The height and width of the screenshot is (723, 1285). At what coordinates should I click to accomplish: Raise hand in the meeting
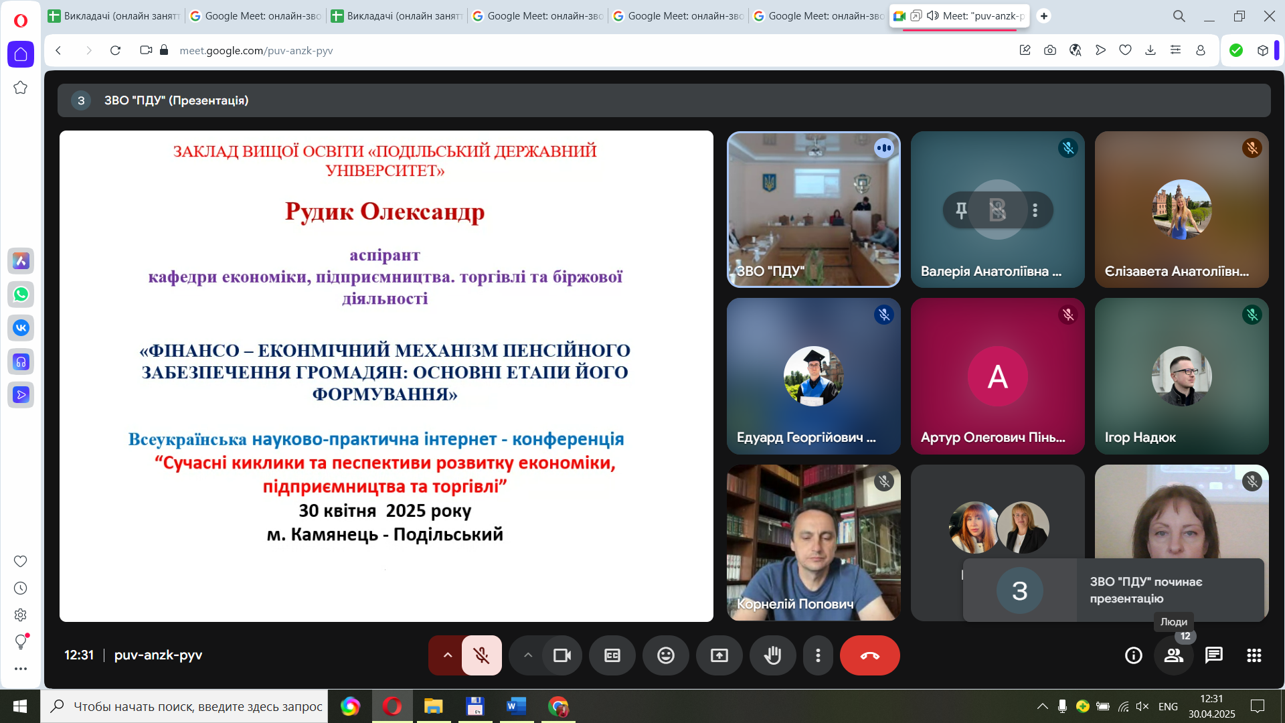click(772, 655)
